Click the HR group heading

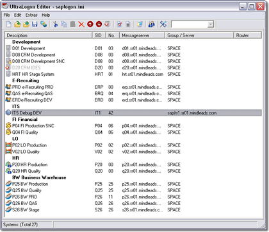point(15,158)
